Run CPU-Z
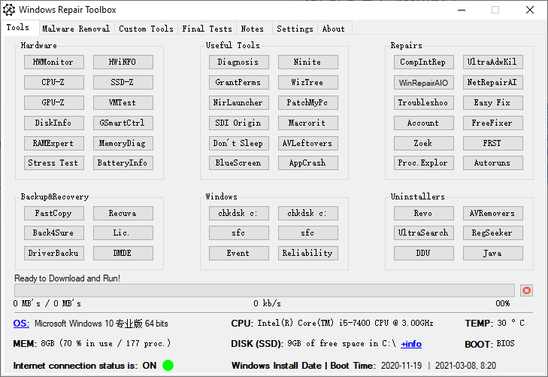 point(54,82)
